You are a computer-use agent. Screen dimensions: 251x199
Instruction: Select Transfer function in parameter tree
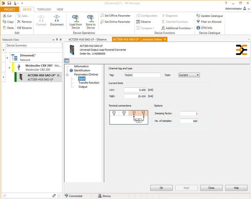click(x=89, y=83)
